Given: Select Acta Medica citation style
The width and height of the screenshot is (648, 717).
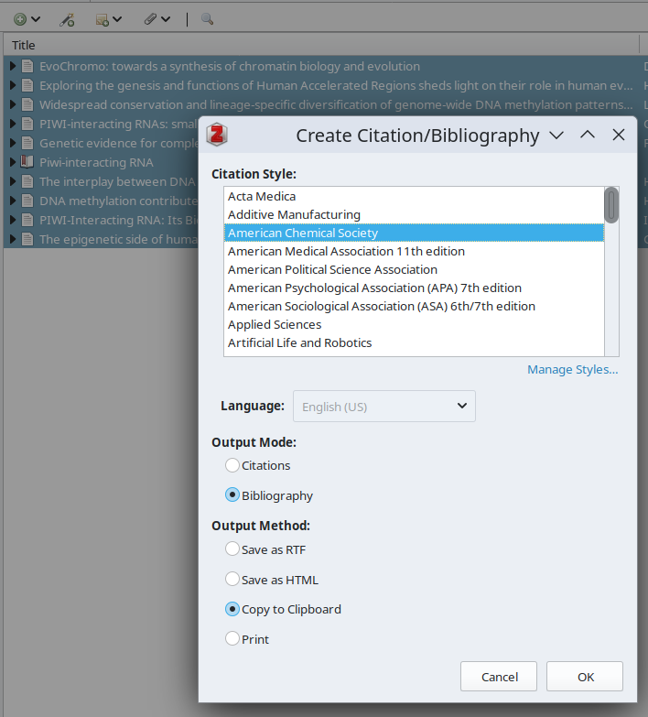Looking at the screenshot, I should click(414, 196).
